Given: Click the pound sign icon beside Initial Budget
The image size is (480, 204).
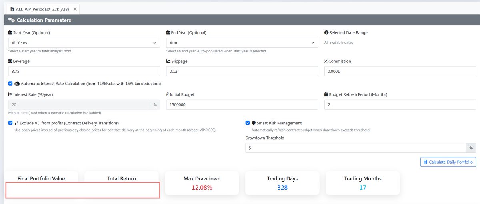Looking at the screenshot, I should coord(168,95).
